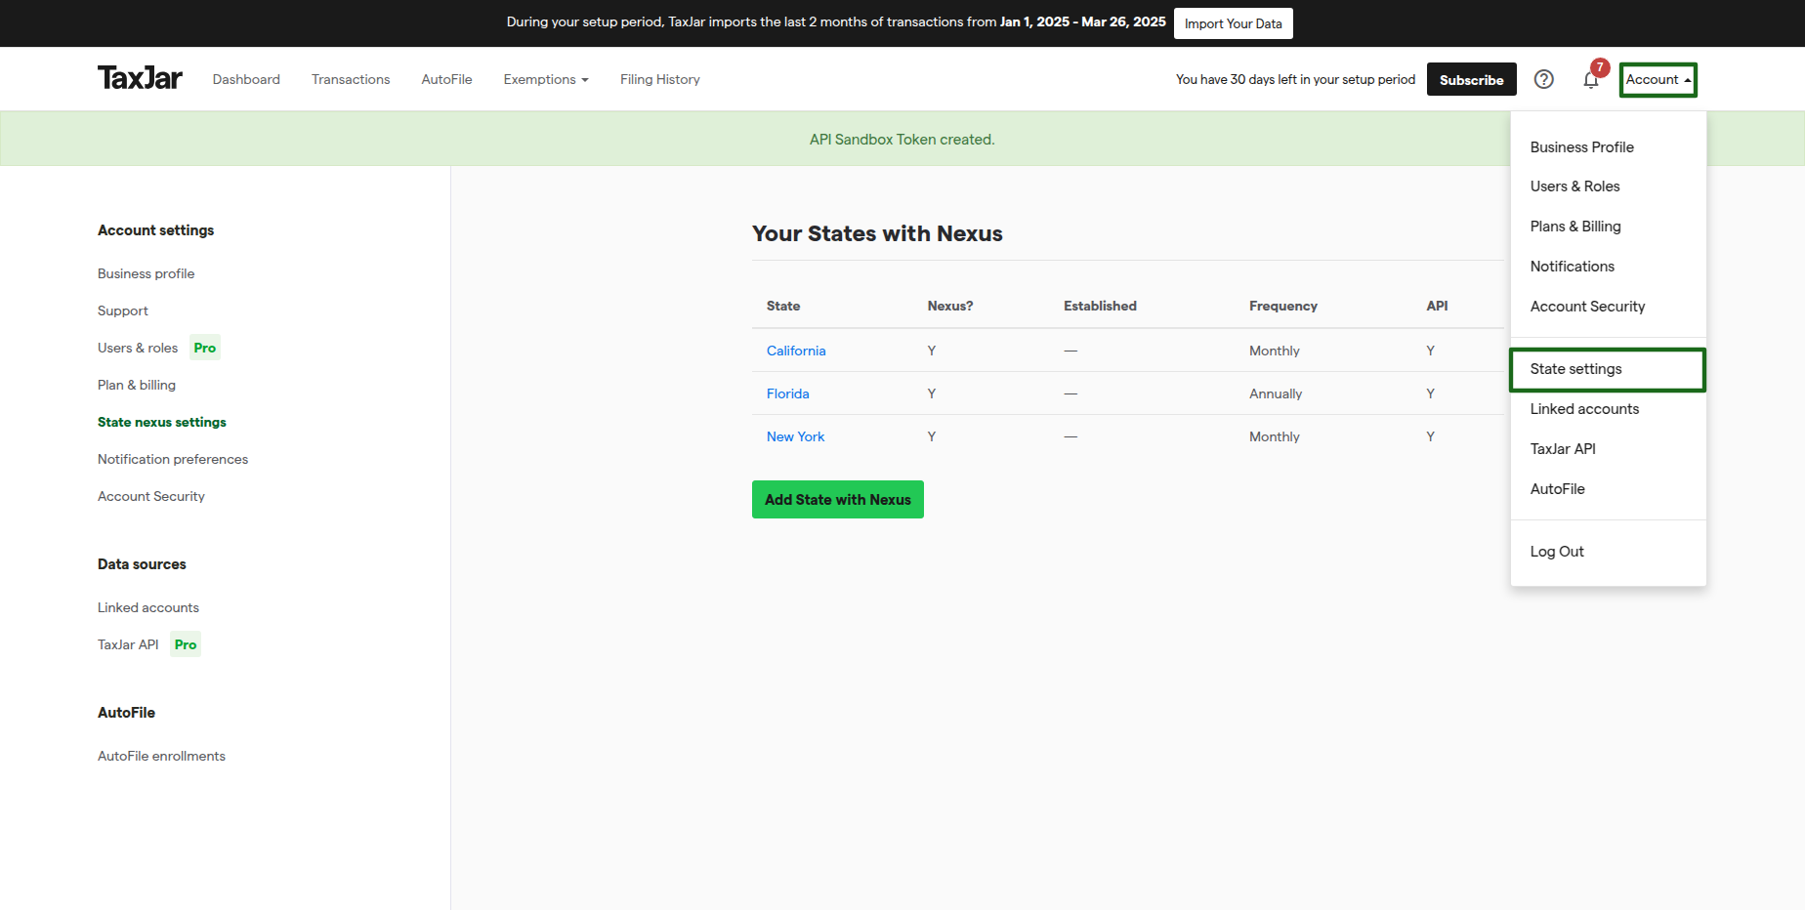The image size is (1805, 910).
Task: Select TaxJar API in Account menu
Action: (1563, 449)
